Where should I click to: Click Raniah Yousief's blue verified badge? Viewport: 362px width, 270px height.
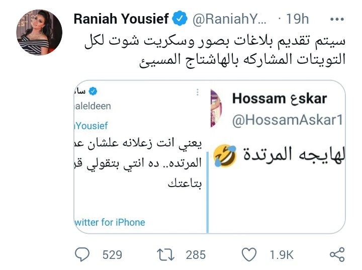pos(179,19)
